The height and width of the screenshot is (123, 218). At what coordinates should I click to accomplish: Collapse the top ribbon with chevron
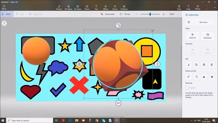[215, 8]
